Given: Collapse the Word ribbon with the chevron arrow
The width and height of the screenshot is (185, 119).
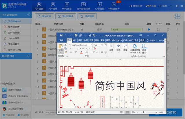Looking at the screenshot, I should (164, 56).
